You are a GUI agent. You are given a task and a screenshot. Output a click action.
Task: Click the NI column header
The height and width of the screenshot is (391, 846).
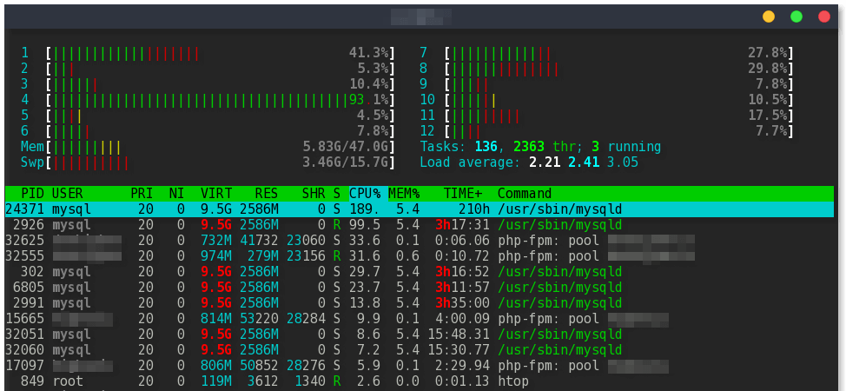click(176, 194)
